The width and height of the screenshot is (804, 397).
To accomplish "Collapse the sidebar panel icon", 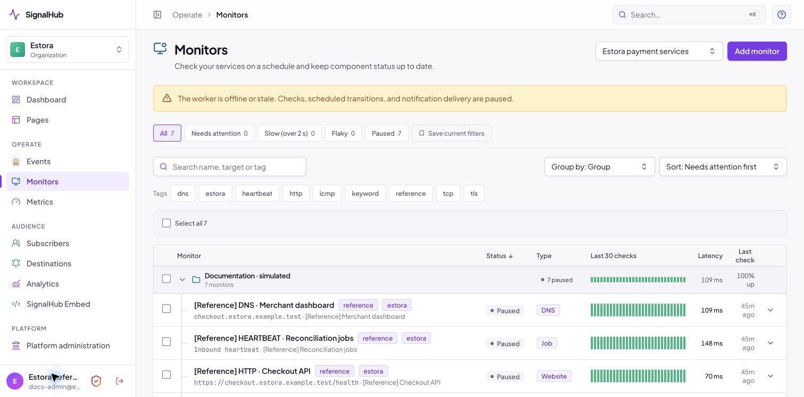I will pos(157,15).
